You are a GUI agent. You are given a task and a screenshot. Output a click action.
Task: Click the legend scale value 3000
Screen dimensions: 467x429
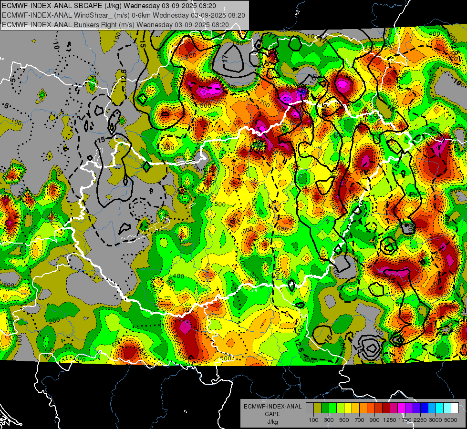(436, 420)
